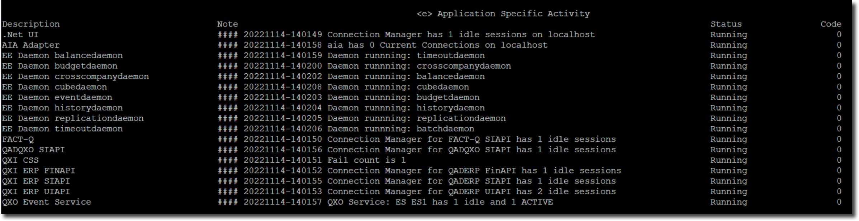Image resolution: width=859 pixels, height=221 pixels.
Task: Select the EE Daemon cubedaemon description
Action: [x=54, y=87]
